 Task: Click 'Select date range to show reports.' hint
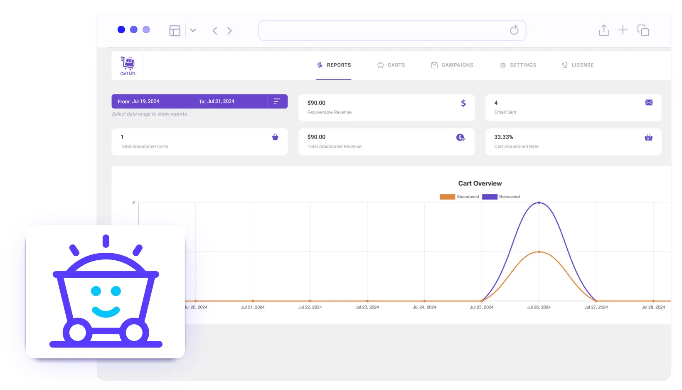[x=150, y=114]
